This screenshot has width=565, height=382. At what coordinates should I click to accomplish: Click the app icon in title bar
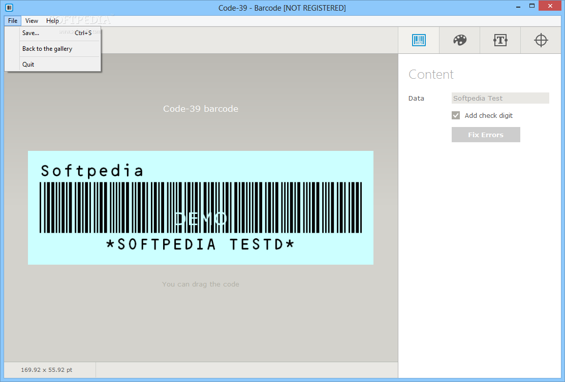pos(9,8)
